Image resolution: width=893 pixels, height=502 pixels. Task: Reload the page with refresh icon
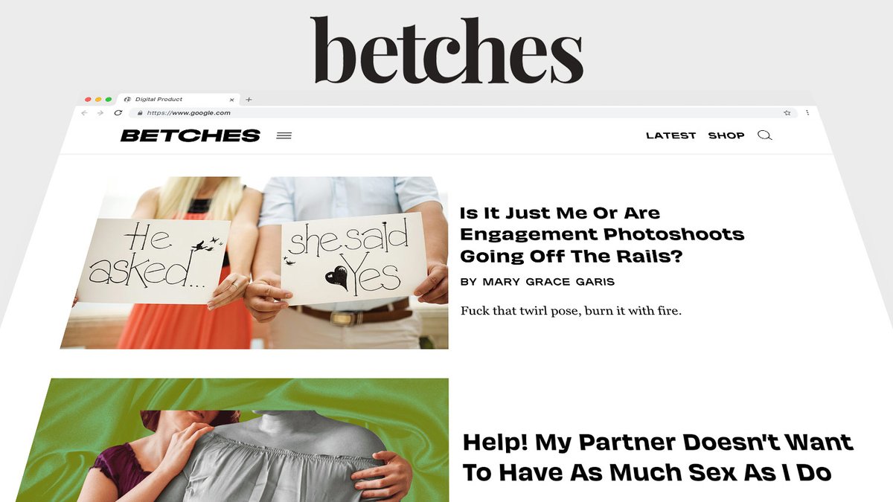coord(118,113)
